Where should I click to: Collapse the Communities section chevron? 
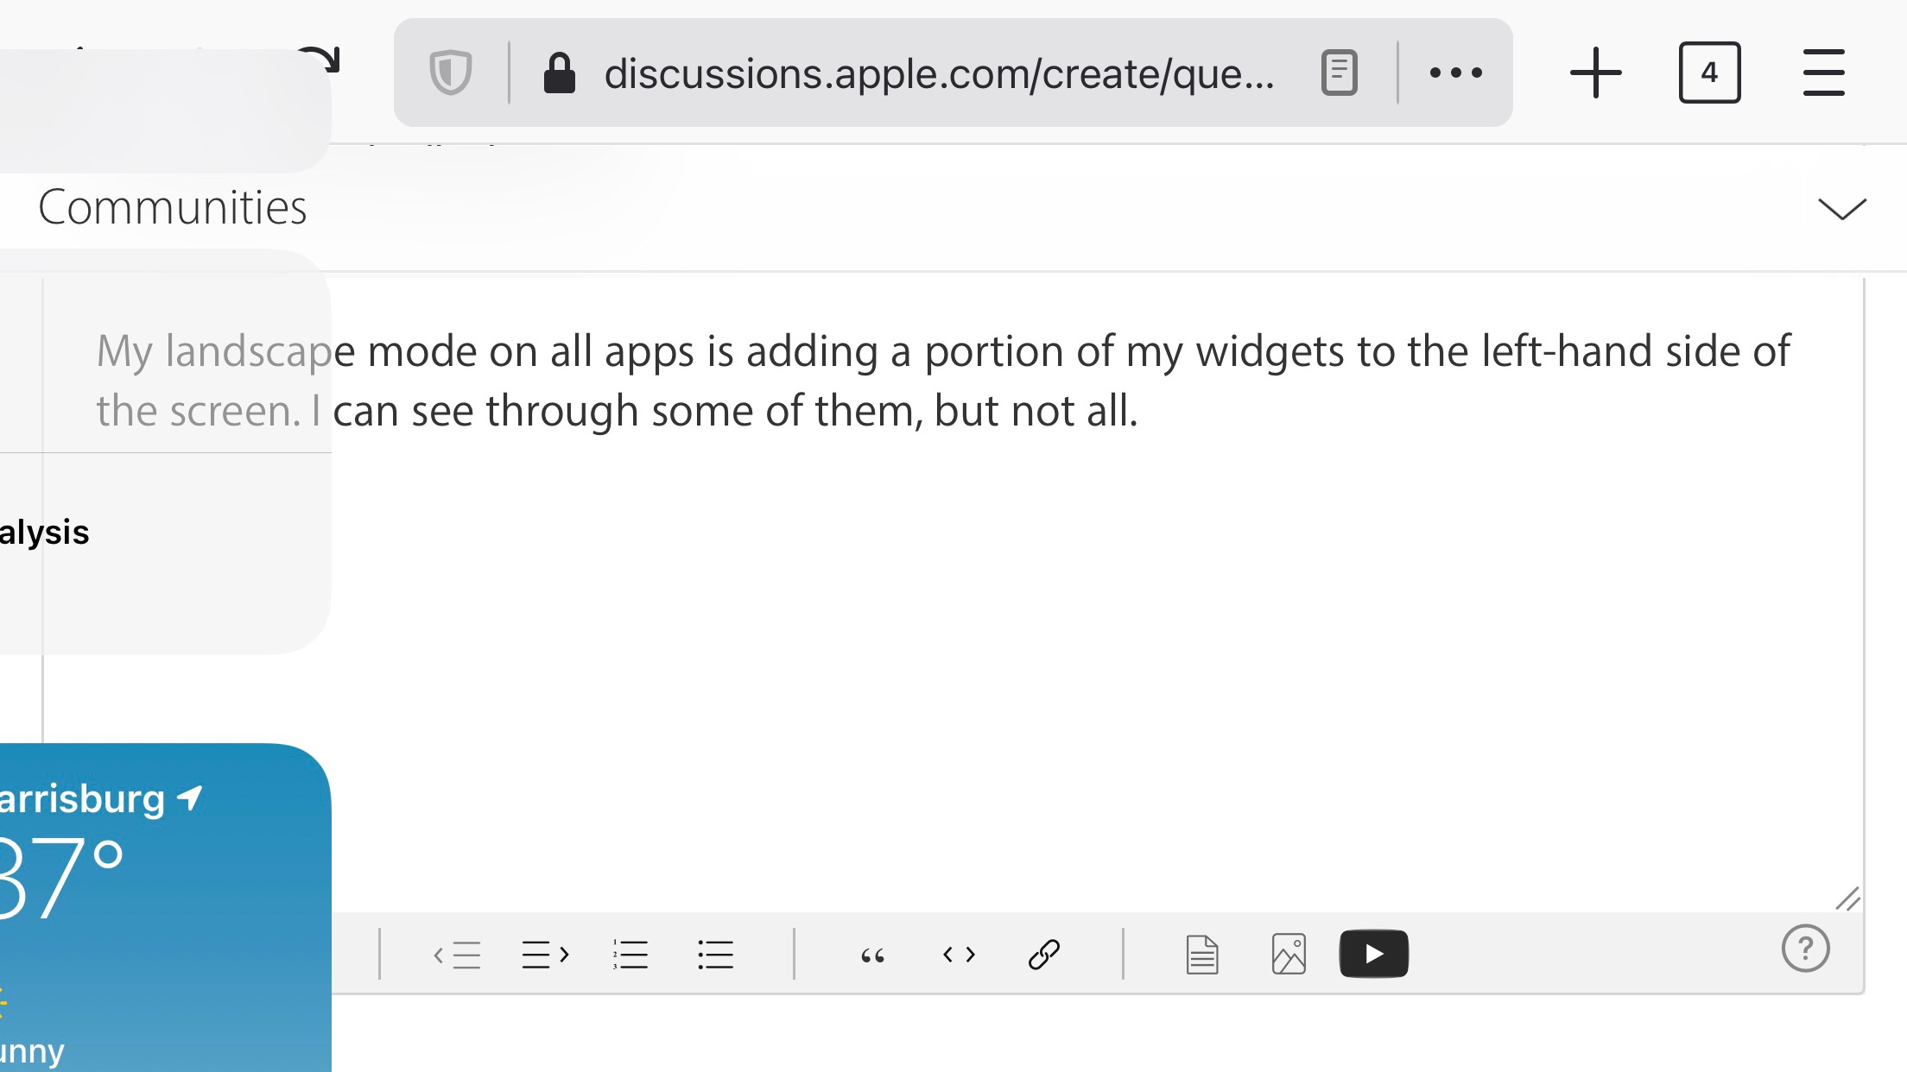coord(1843,207)
